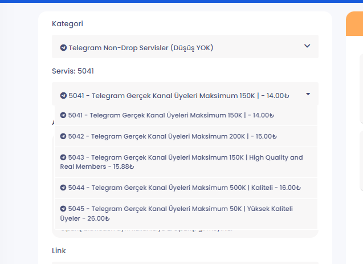Image resolution: width=363 pixels, height=264 pixels.
Task: Click the Telegram icon beside option 5042
Action: pyautogui.click(x=63, y=137)
